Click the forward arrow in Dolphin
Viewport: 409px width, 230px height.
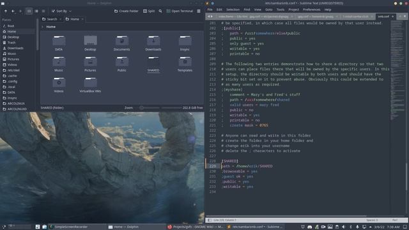tap(20, 11)
